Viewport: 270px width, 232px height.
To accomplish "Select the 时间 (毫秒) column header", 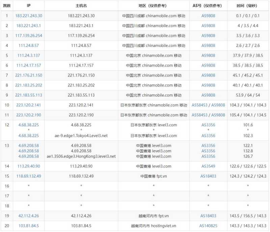I will pos(248,6).
